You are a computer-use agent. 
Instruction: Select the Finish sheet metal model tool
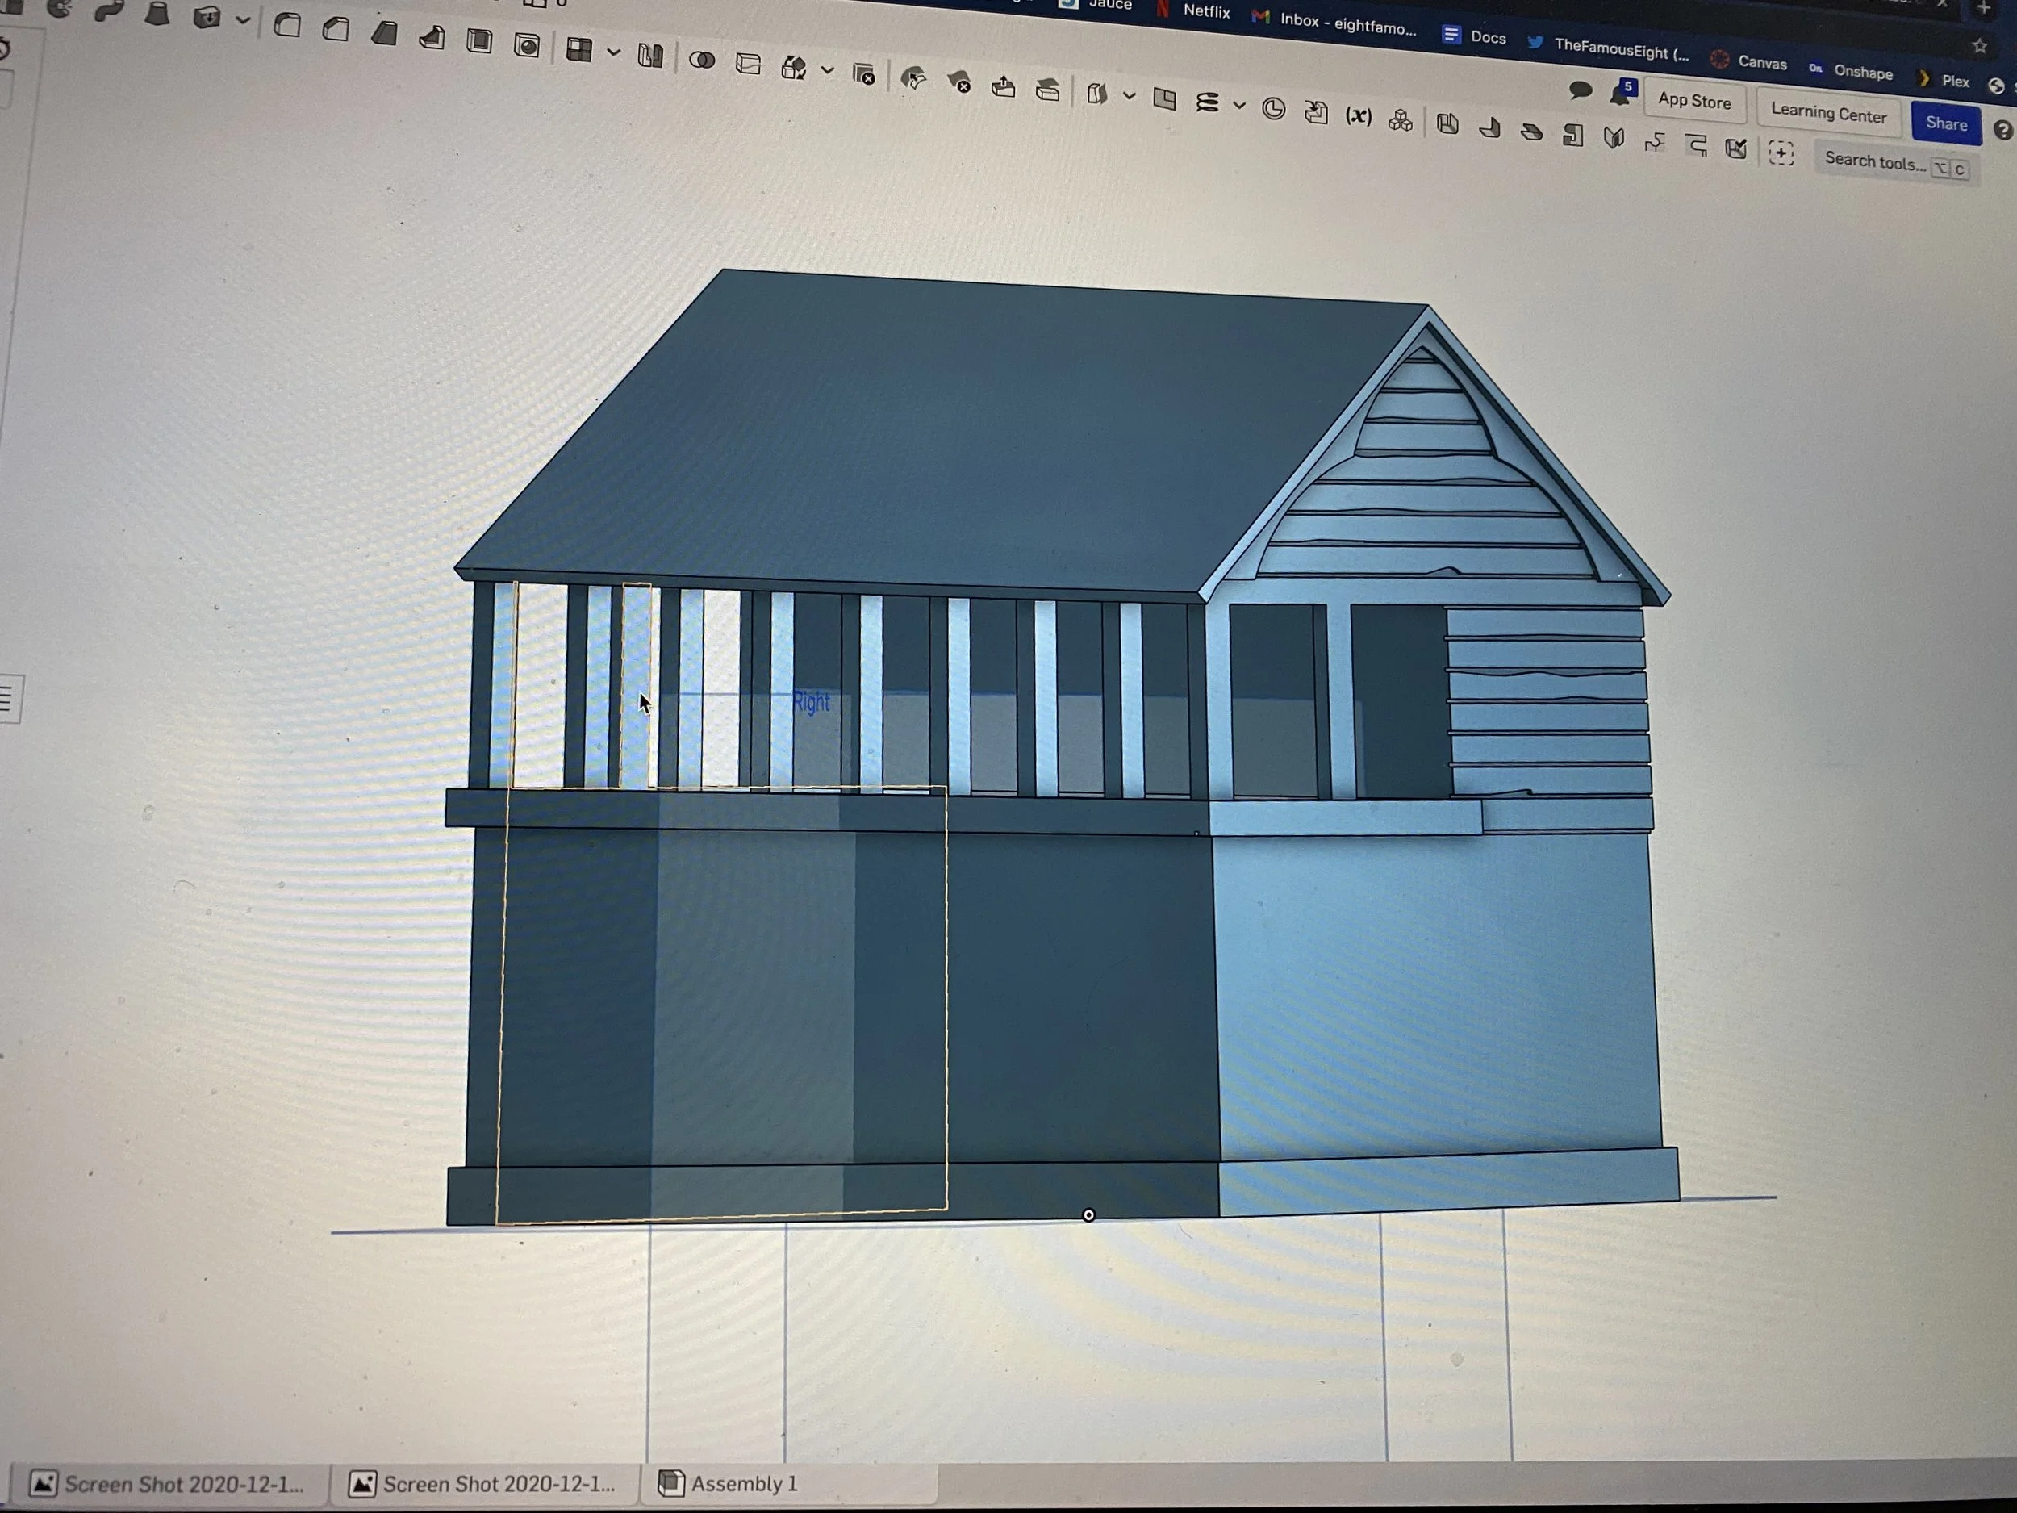(x=1736, y=148)
